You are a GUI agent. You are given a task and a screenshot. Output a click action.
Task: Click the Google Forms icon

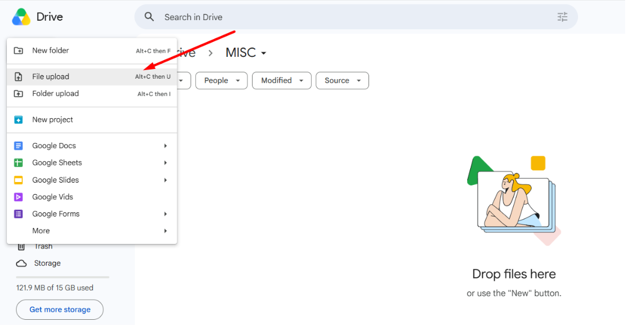point(18,214)
